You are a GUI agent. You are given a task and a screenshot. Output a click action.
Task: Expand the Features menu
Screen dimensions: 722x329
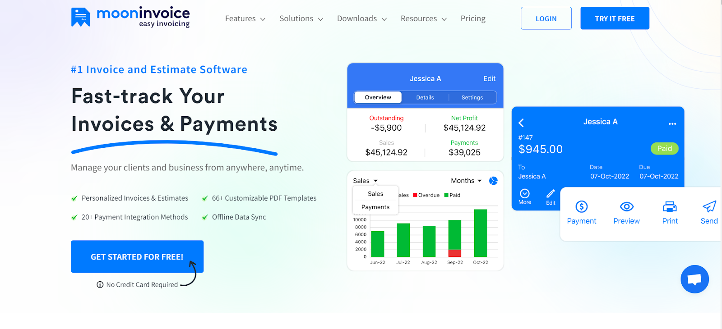[245, 18]
